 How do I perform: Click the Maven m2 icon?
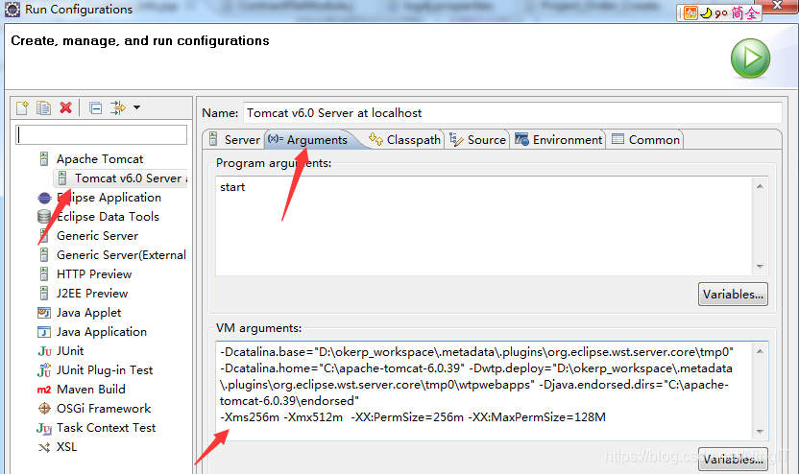(44, 390)
